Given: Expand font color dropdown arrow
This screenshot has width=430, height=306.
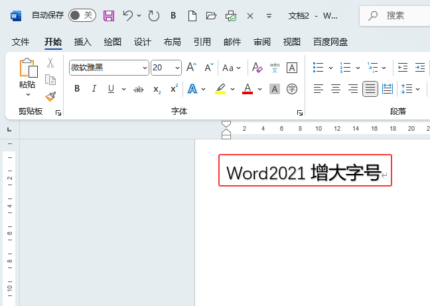Looking at the screenshot, I should (x=259, y=89).
